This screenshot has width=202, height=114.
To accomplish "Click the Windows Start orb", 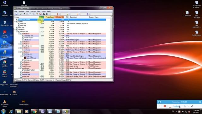I will coord(3,111).
